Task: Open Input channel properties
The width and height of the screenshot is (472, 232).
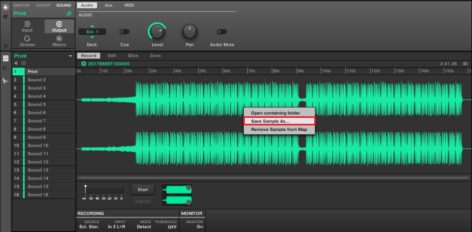Action: point(27,26)
